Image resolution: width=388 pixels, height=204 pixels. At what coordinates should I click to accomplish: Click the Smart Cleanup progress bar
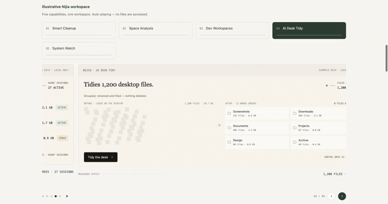pyautogui.click(x=79, y=35)
